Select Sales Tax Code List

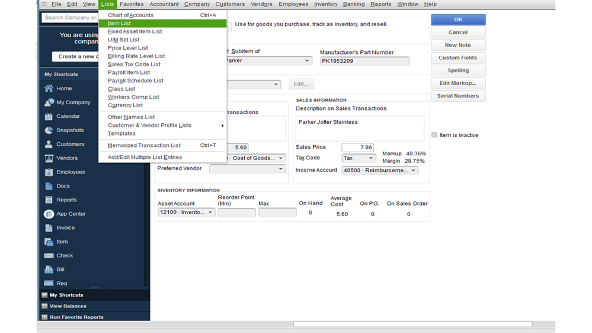[x=163, y=64]
